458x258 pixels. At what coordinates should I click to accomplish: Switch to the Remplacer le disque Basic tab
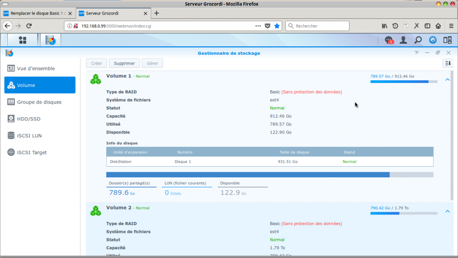[38, 13]
